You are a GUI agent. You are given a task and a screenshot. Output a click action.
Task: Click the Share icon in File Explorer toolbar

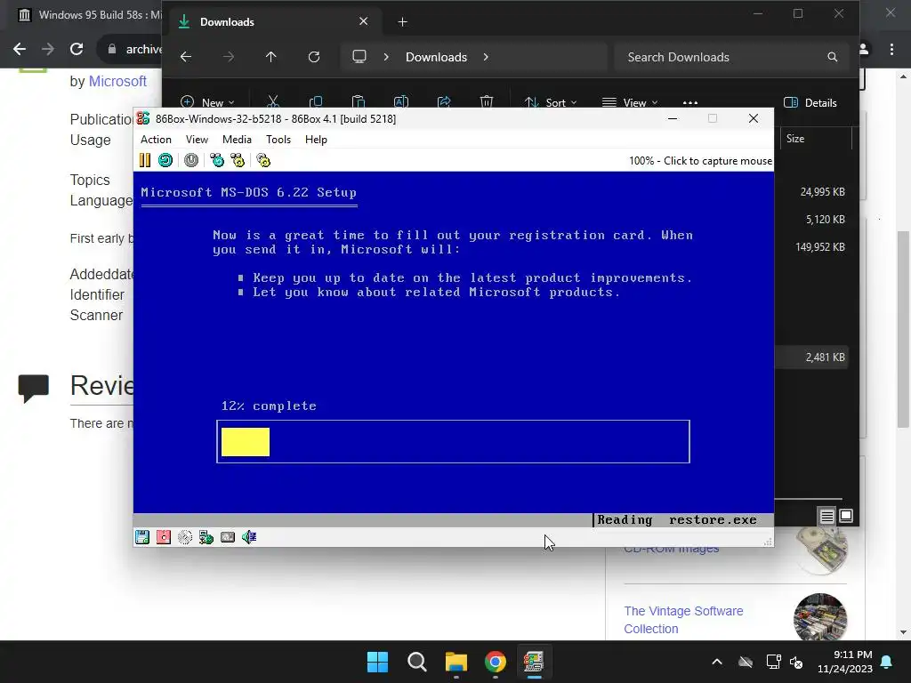(444, 102)
